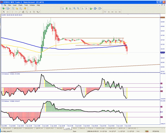Zoom in on the chart
Screen dimensions: 166x133
click(75, 8)
